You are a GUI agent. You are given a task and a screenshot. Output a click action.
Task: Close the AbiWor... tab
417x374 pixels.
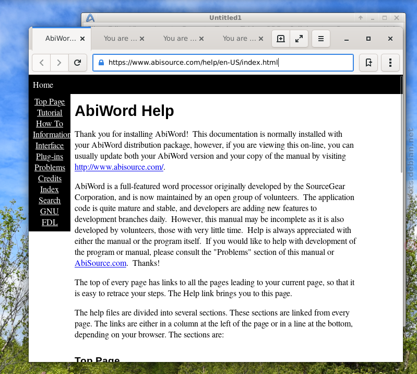click(82, 39)
